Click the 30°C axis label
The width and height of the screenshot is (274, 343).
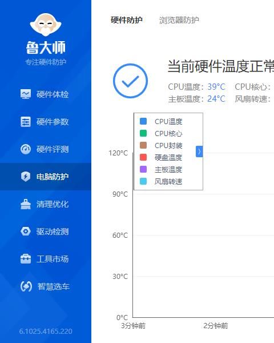(x=120, y=276)
